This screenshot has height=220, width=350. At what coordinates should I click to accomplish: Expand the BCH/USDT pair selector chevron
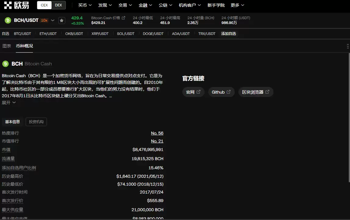click(53, 20)
